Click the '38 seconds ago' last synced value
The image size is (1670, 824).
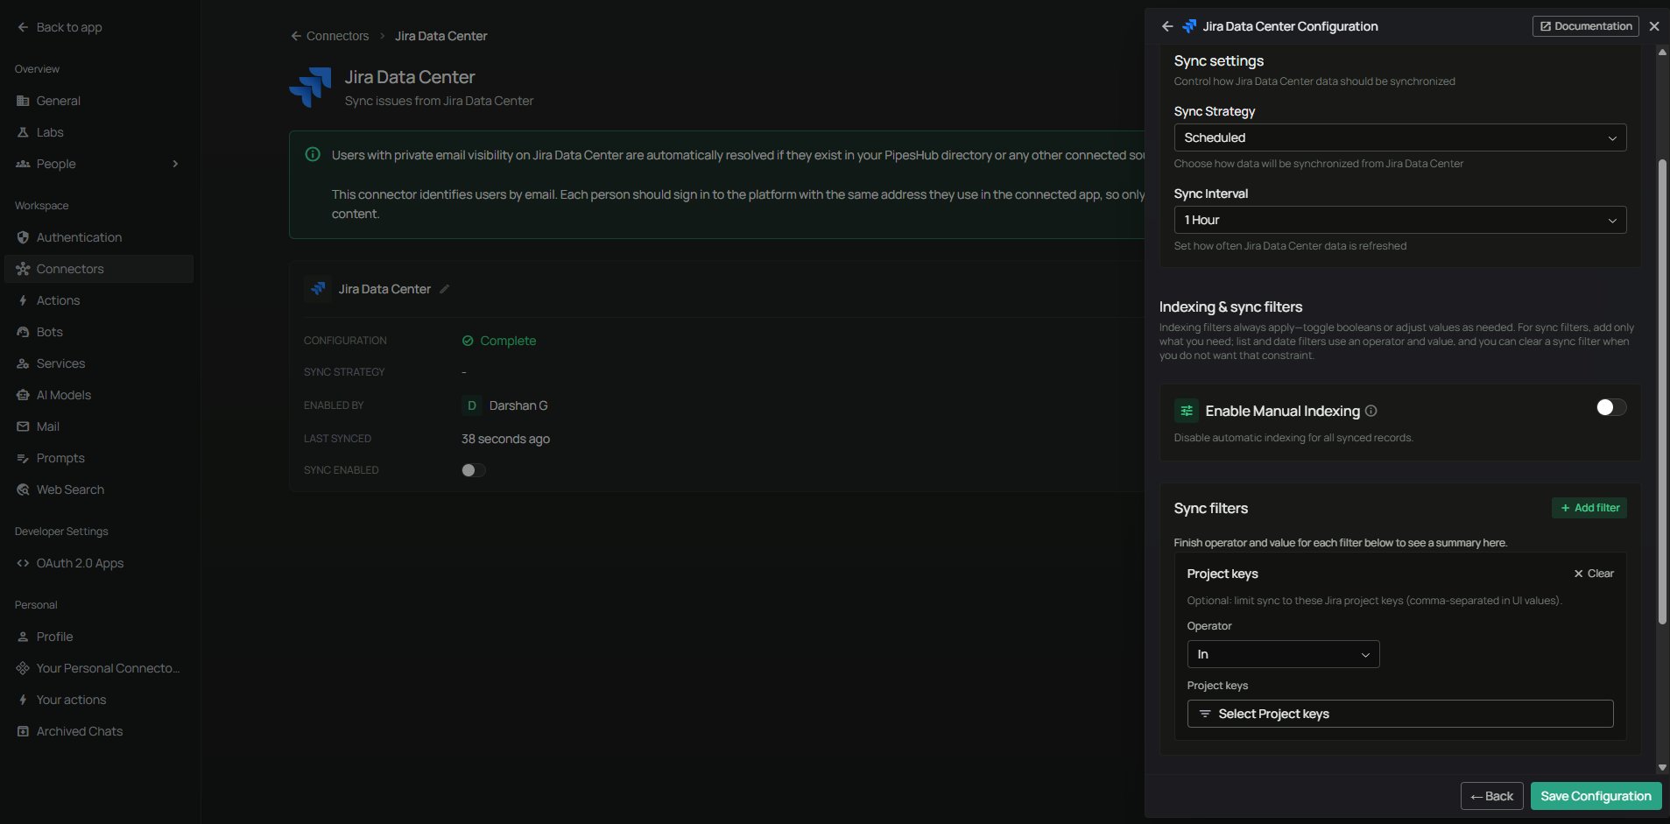(x=505, y=439)
